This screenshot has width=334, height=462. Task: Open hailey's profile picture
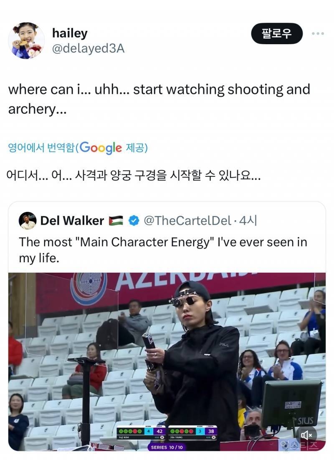coord(26,41)
